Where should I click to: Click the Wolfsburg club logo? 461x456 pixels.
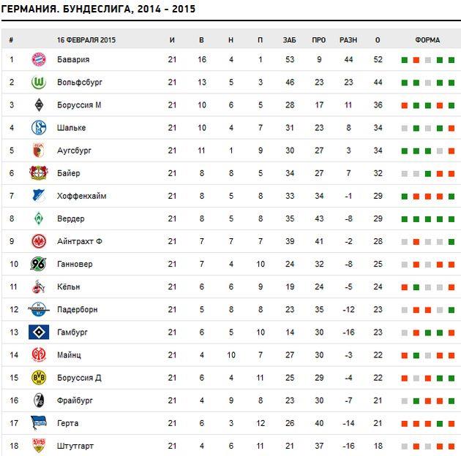pyautogui.click(x=39, y=83)
